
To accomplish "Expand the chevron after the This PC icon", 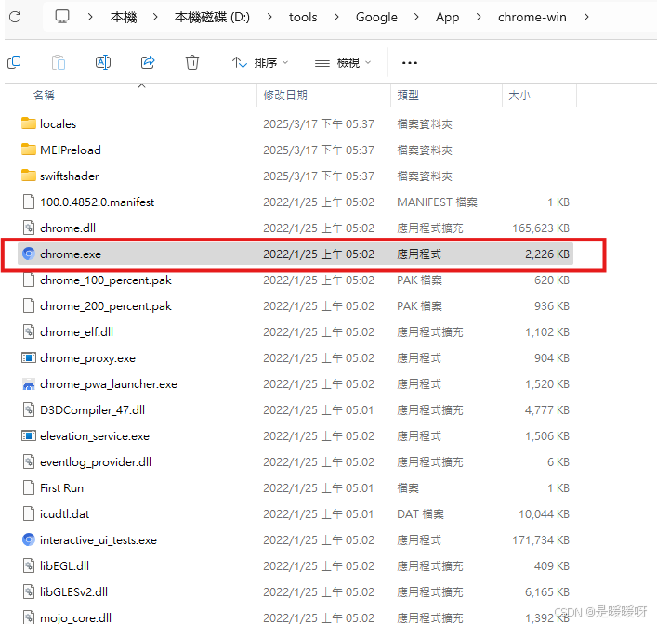I will click(90, 17).
